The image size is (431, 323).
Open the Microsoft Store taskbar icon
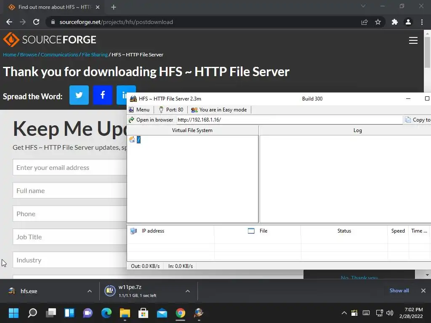[x=143, y=313]
